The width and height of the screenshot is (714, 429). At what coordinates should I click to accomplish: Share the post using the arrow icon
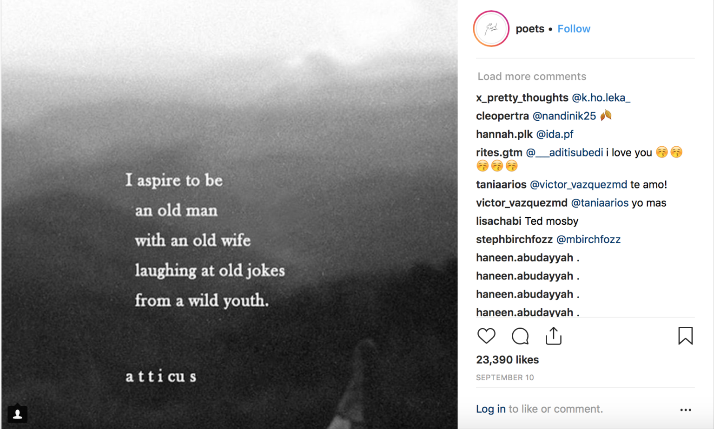click(553, 336)
